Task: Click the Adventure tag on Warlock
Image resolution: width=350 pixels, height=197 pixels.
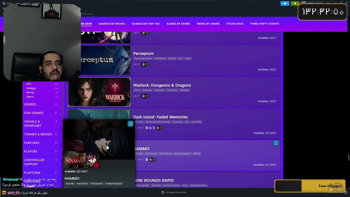Action: coord(147,90)
